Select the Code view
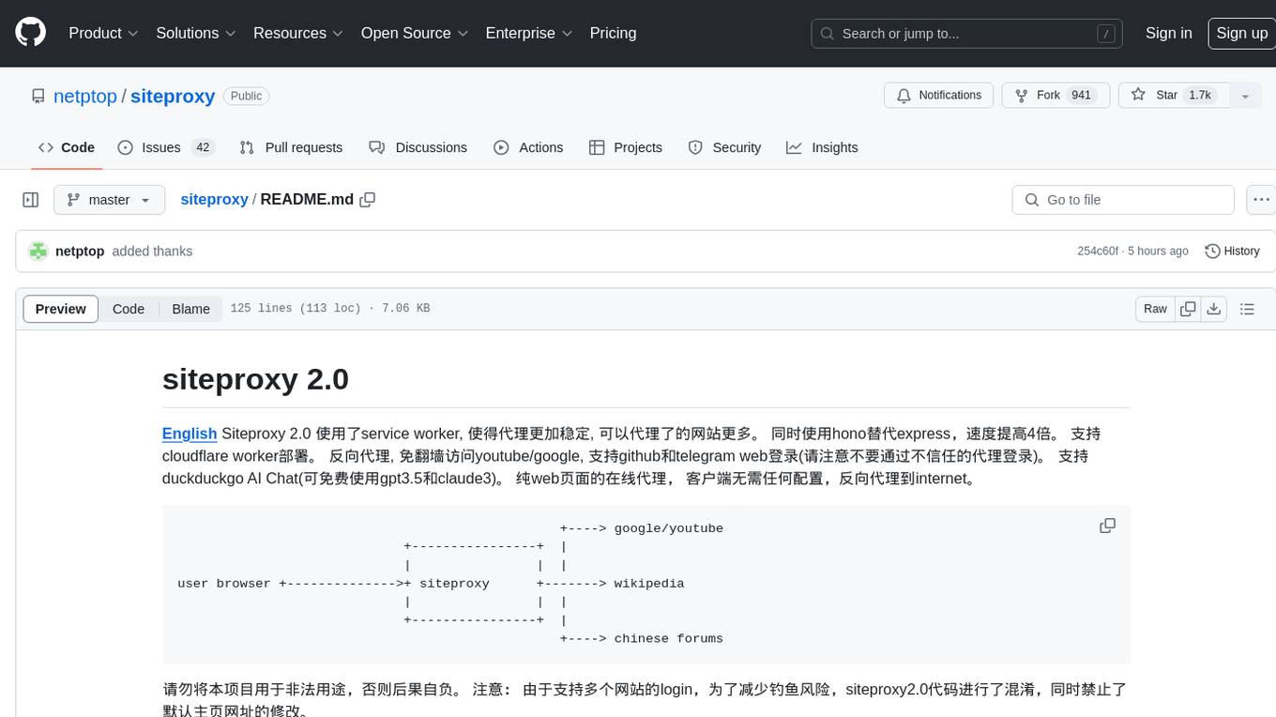Screen dimensions: 1276x717 click(129, 309)
